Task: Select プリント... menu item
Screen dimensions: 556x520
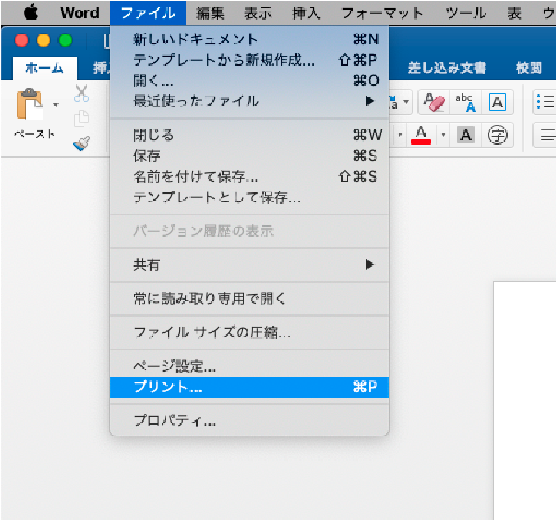Action: click(x=249, y=387)
